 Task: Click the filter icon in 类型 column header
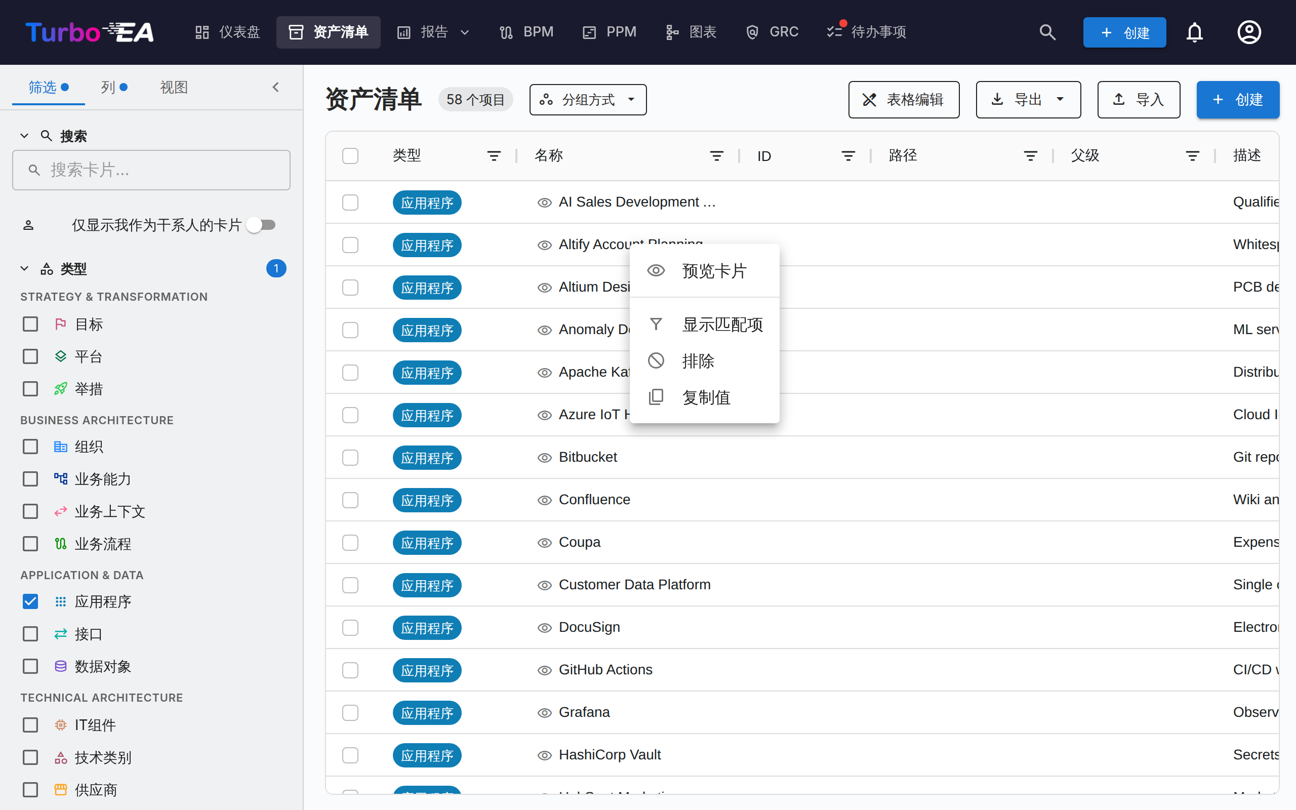[494, 156]
